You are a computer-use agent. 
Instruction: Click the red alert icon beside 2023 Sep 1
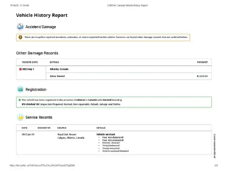[x=20, y=69]
